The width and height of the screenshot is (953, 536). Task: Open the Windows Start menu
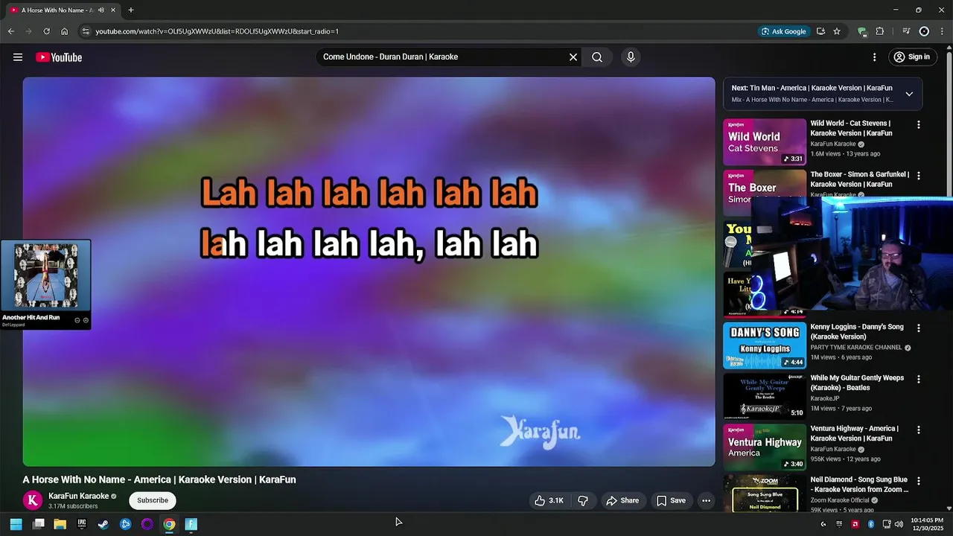(x=16, y=524)
